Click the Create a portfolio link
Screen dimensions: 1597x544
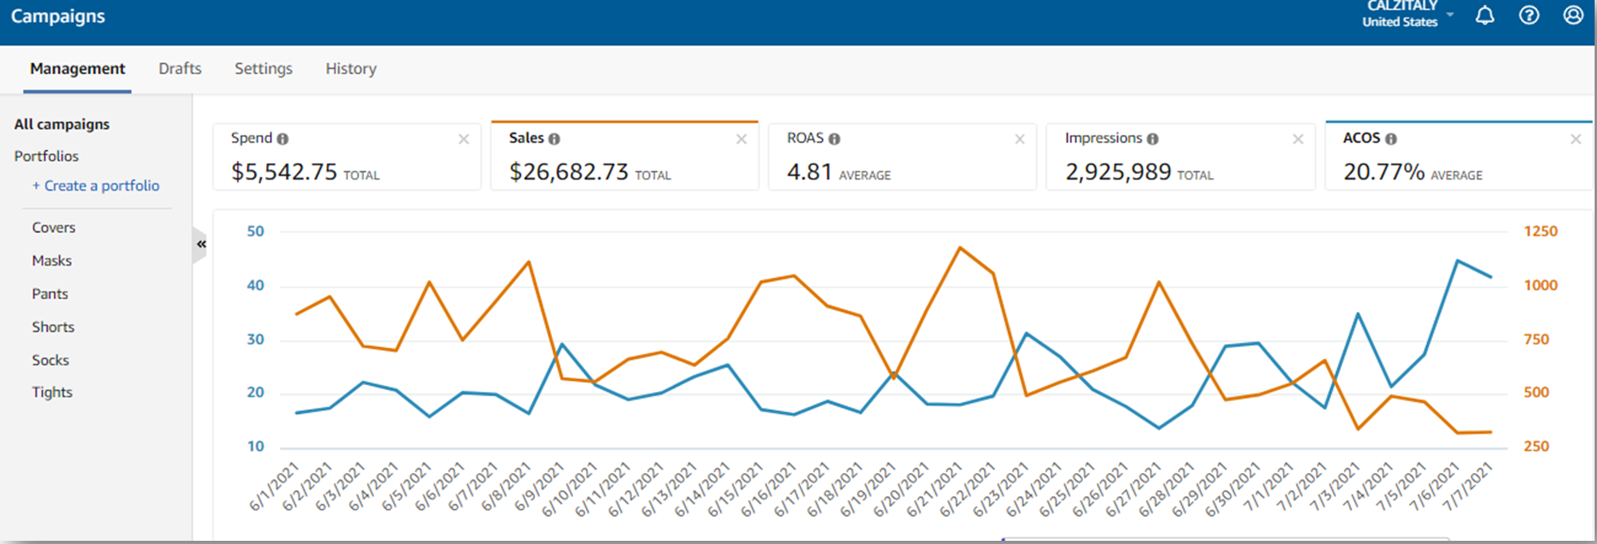[x=96, y=186]
